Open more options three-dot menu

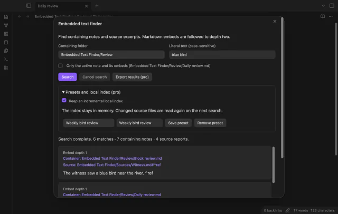[331, 16]
